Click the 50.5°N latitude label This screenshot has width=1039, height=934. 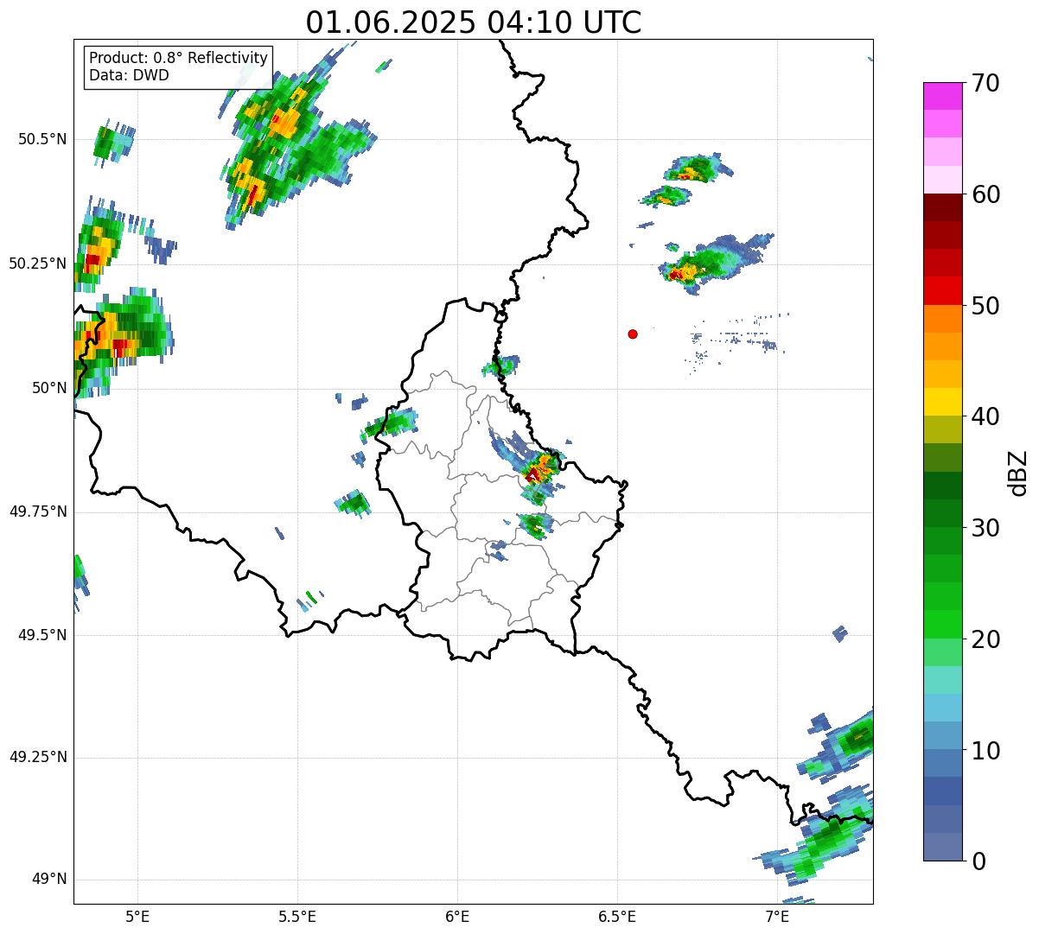pyautogui.click(x=42, y=139)
